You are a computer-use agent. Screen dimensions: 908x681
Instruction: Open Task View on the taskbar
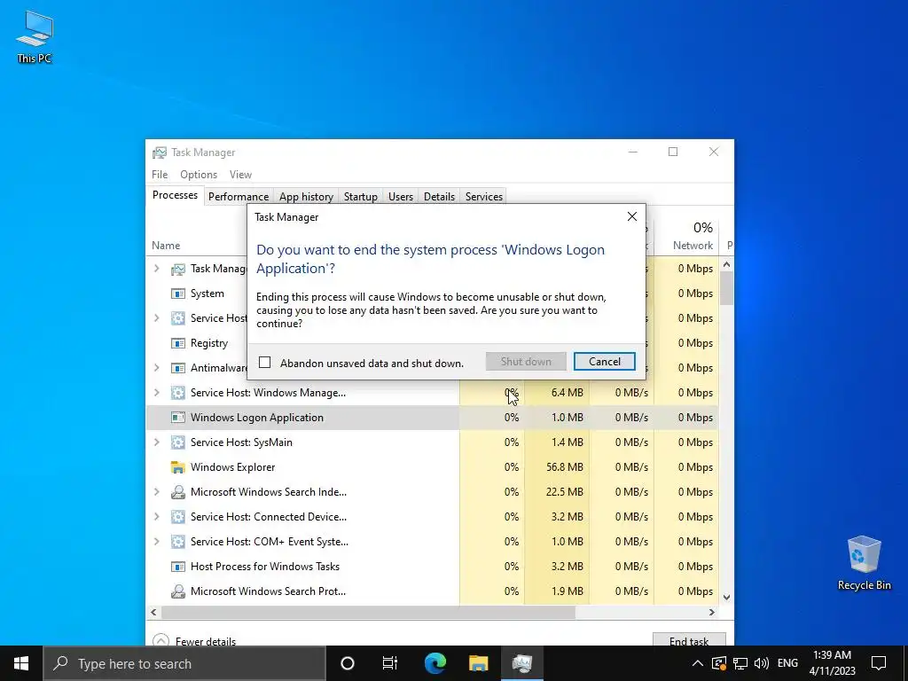coord(390,663)
